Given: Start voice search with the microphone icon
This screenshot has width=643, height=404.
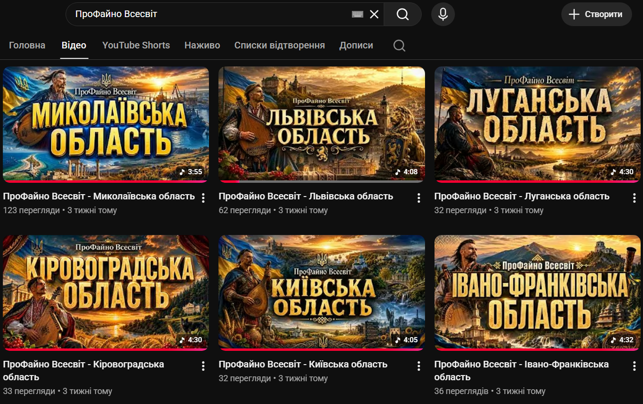Looking at the screenshot, I should 443,14.
